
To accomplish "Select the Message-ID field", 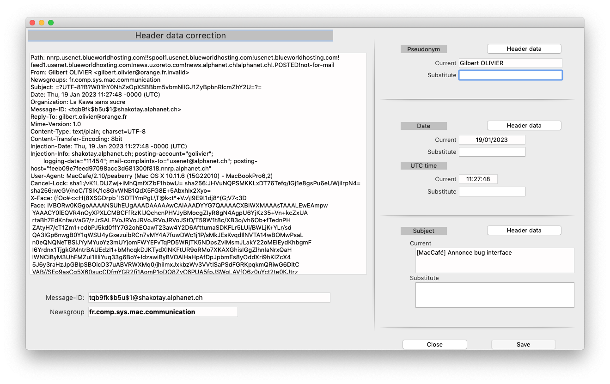I will [209, 297].
